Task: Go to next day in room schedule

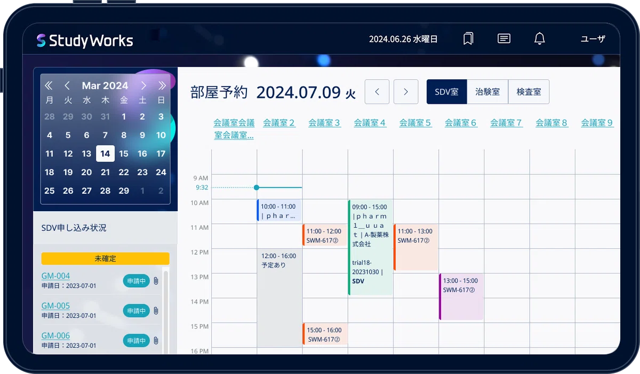Action: pos(406,92)
